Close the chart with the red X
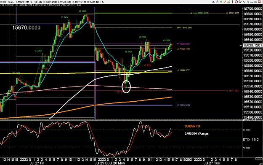This screenshot has height=165, width=263. click(x=259, y=2)
